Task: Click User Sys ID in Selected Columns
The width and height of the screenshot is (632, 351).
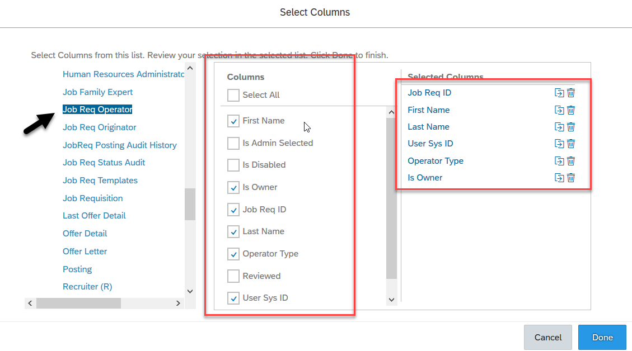Action: 430,144
